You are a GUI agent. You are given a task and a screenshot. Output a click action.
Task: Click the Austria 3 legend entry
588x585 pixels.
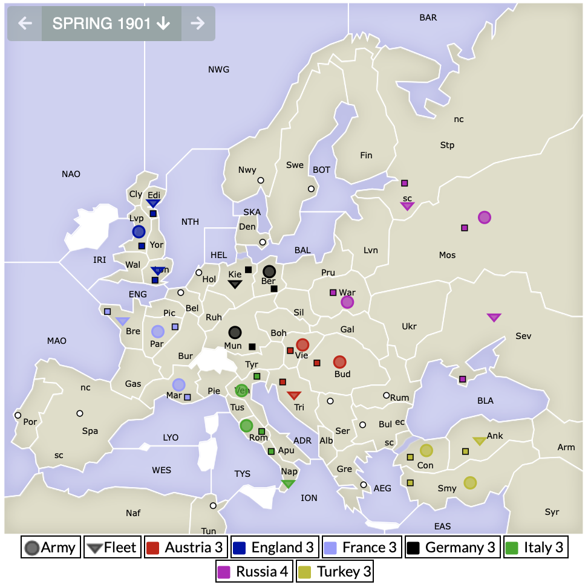coord(186,547)
